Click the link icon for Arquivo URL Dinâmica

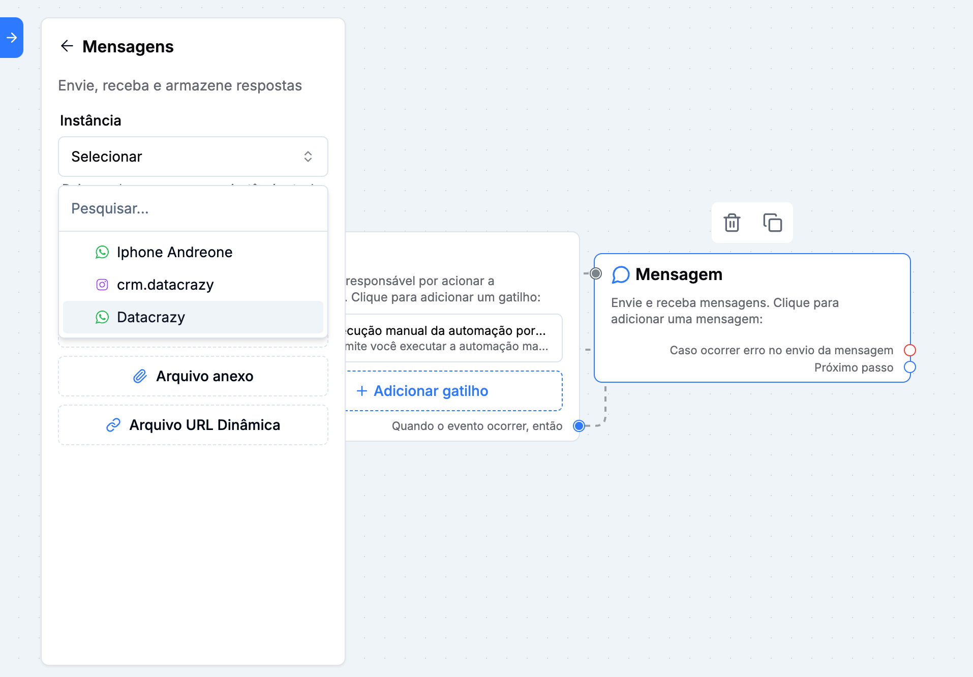(113, 425)
